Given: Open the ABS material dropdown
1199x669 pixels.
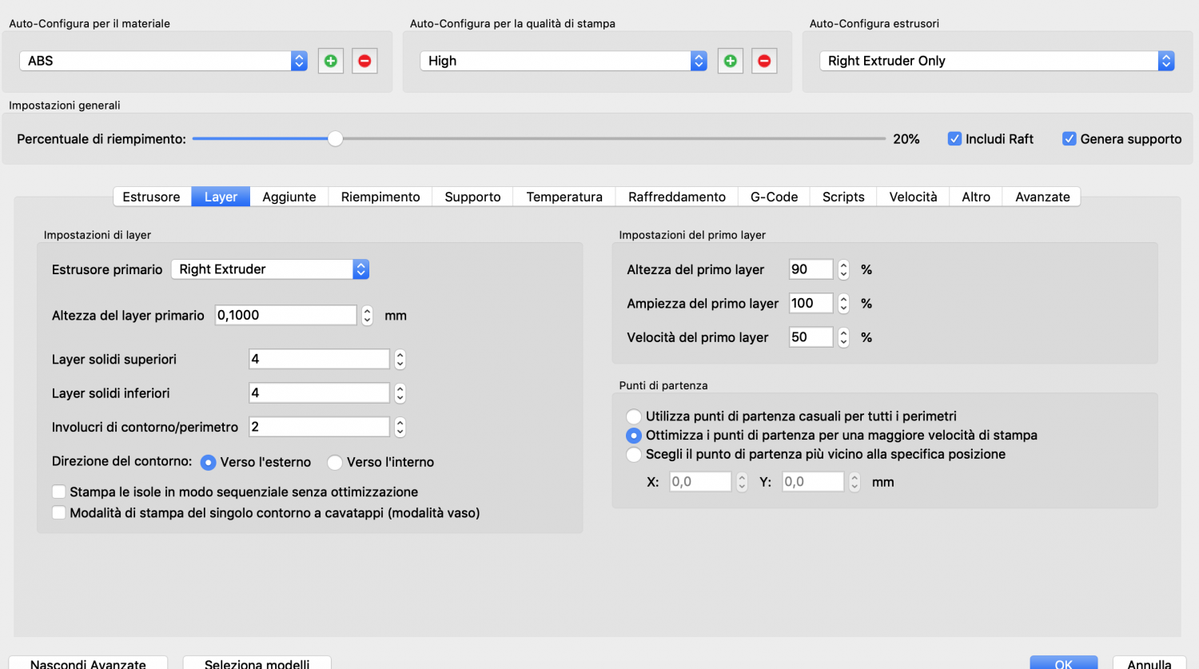Looking at the screenshot, I should click(163, 61).
